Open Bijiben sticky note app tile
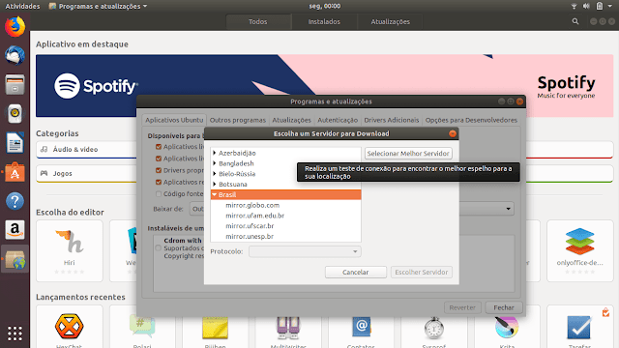 pos(215,327)
